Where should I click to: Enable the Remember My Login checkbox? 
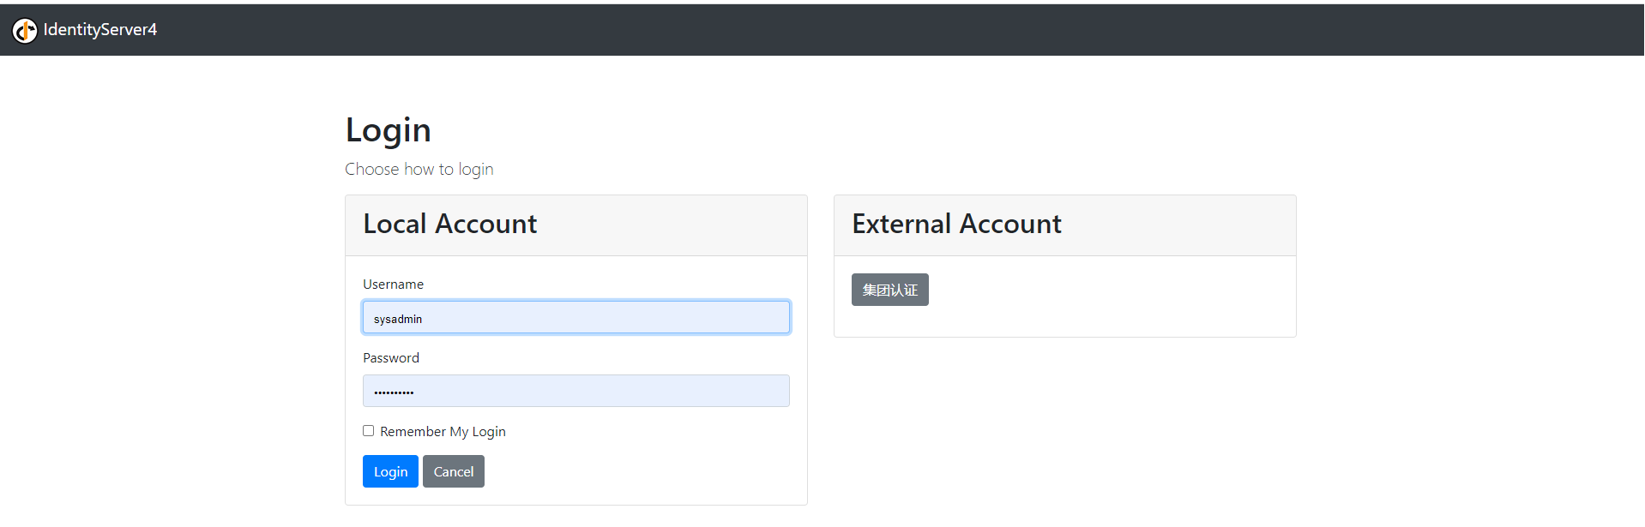pyautogui.click(x=369, y=431)
